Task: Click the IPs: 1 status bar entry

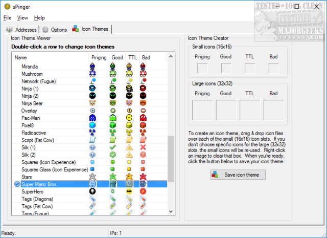Action: pyautogui.click(x=116, y=233)
